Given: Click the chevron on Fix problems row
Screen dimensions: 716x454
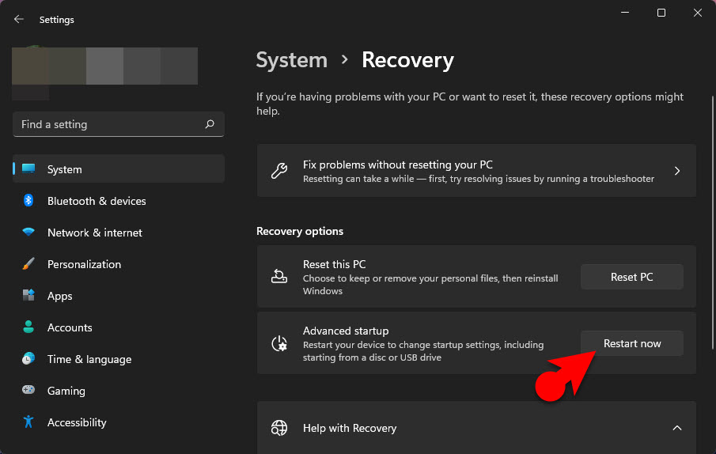Looking at the screenshot, I should tap(676, 171).
